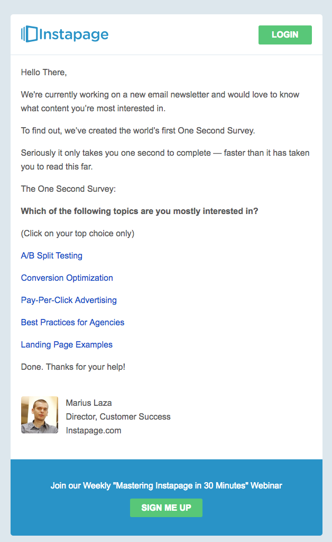Click the name Marius Laza in signature

89,403
